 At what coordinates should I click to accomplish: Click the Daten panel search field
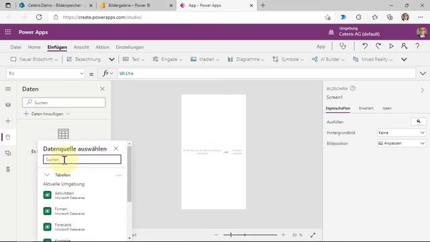coord(64,103)
